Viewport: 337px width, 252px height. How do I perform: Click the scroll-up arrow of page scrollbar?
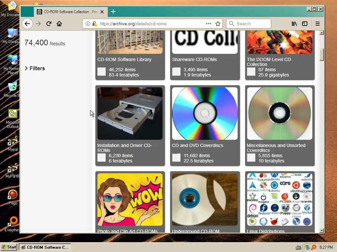322,33
